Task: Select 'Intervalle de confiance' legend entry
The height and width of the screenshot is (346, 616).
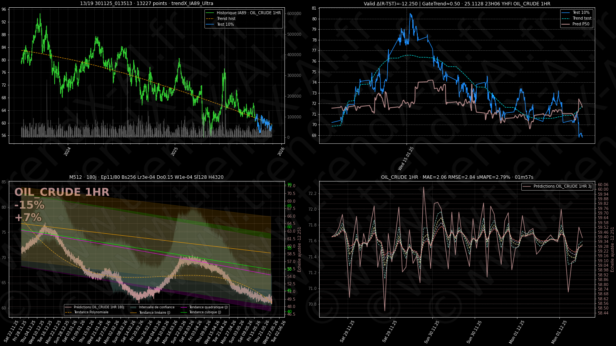Action: pos(156,307)
